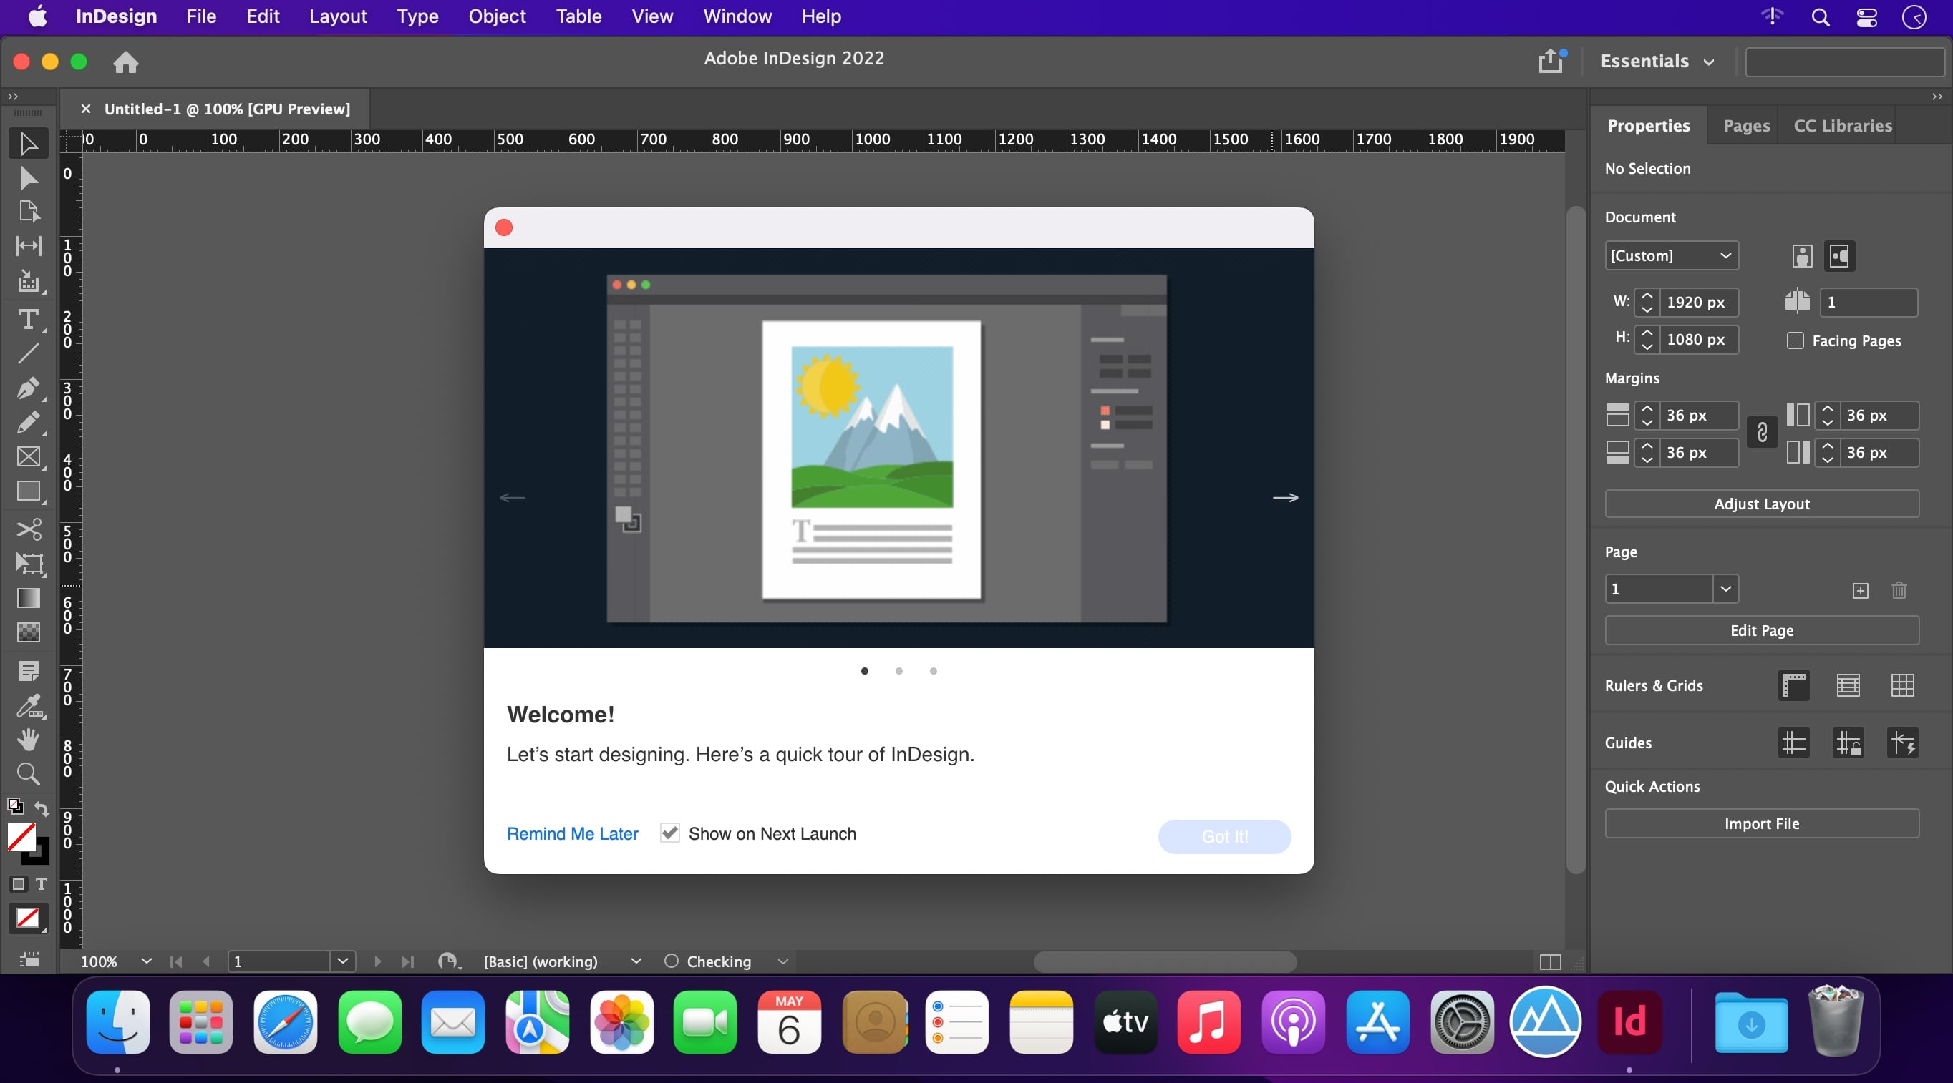Select the Gradient Swatch tool
The width and height of the screenshot is (1953, 1083).
click(28, 598)
